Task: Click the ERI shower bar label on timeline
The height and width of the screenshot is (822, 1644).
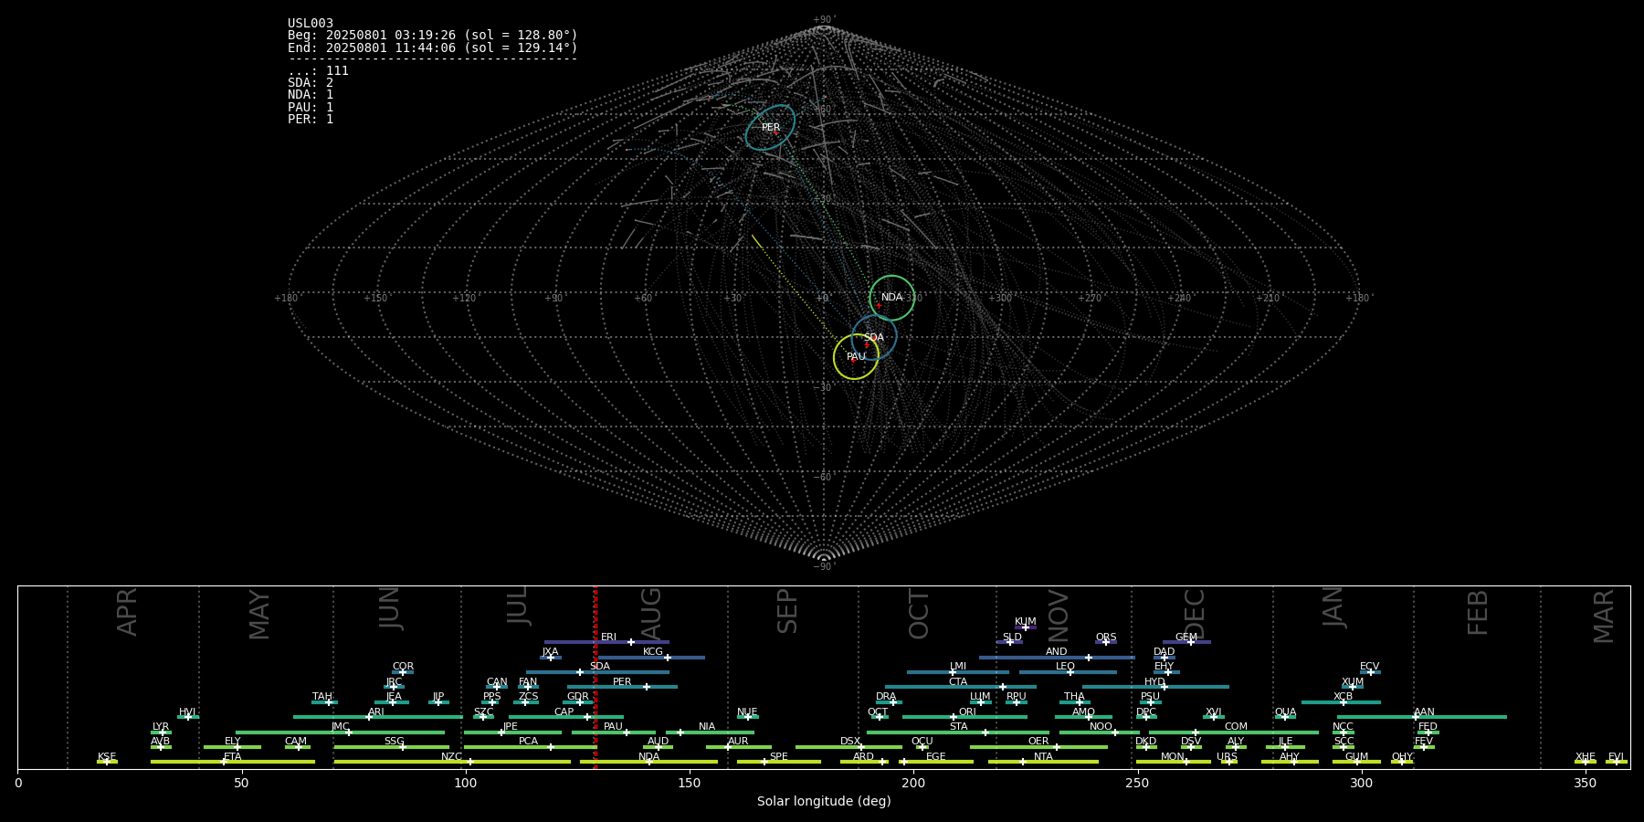Action: [x=608, y=638]
